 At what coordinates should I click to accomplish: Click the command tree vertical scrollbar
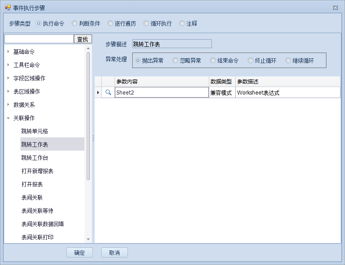[x=88, y=115]
